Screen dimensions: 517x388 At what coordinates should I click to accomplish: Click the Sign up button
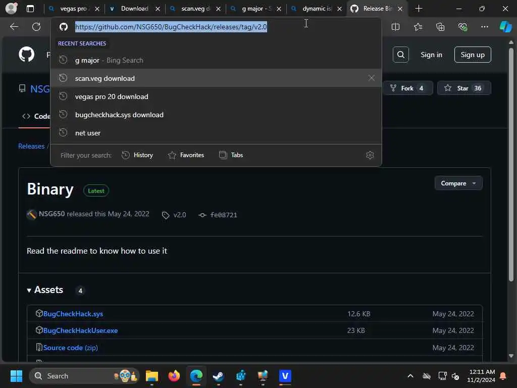click(473, 55)
